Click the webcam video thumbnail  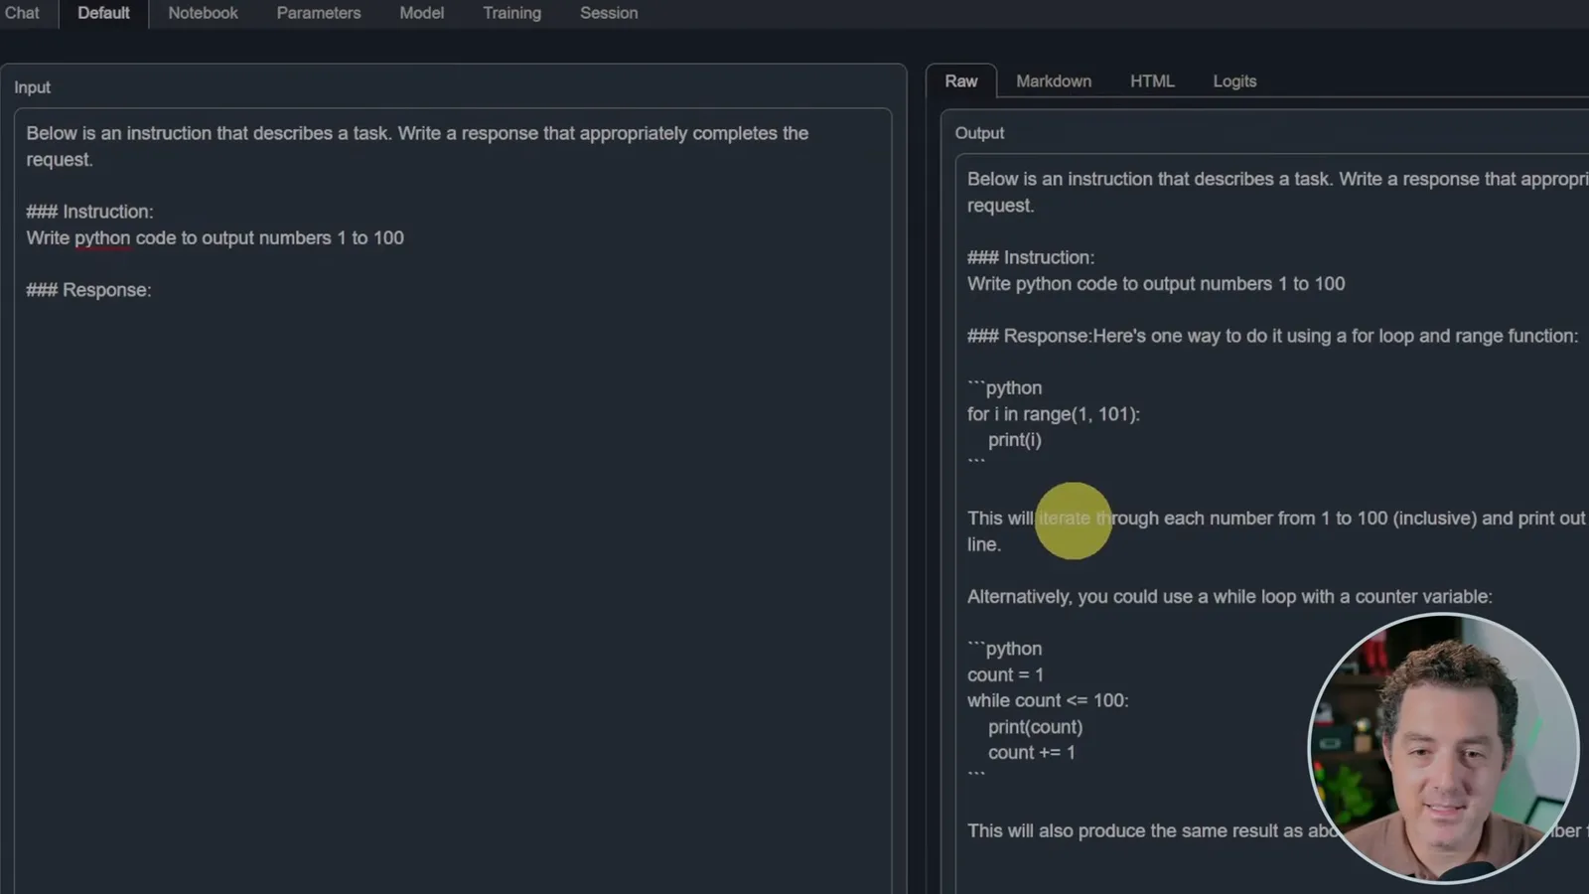coord(1443,748)
